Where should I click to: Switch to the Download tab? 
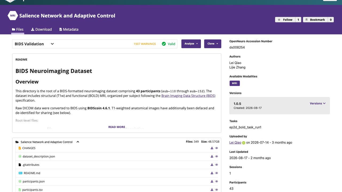tap(41, 29)
